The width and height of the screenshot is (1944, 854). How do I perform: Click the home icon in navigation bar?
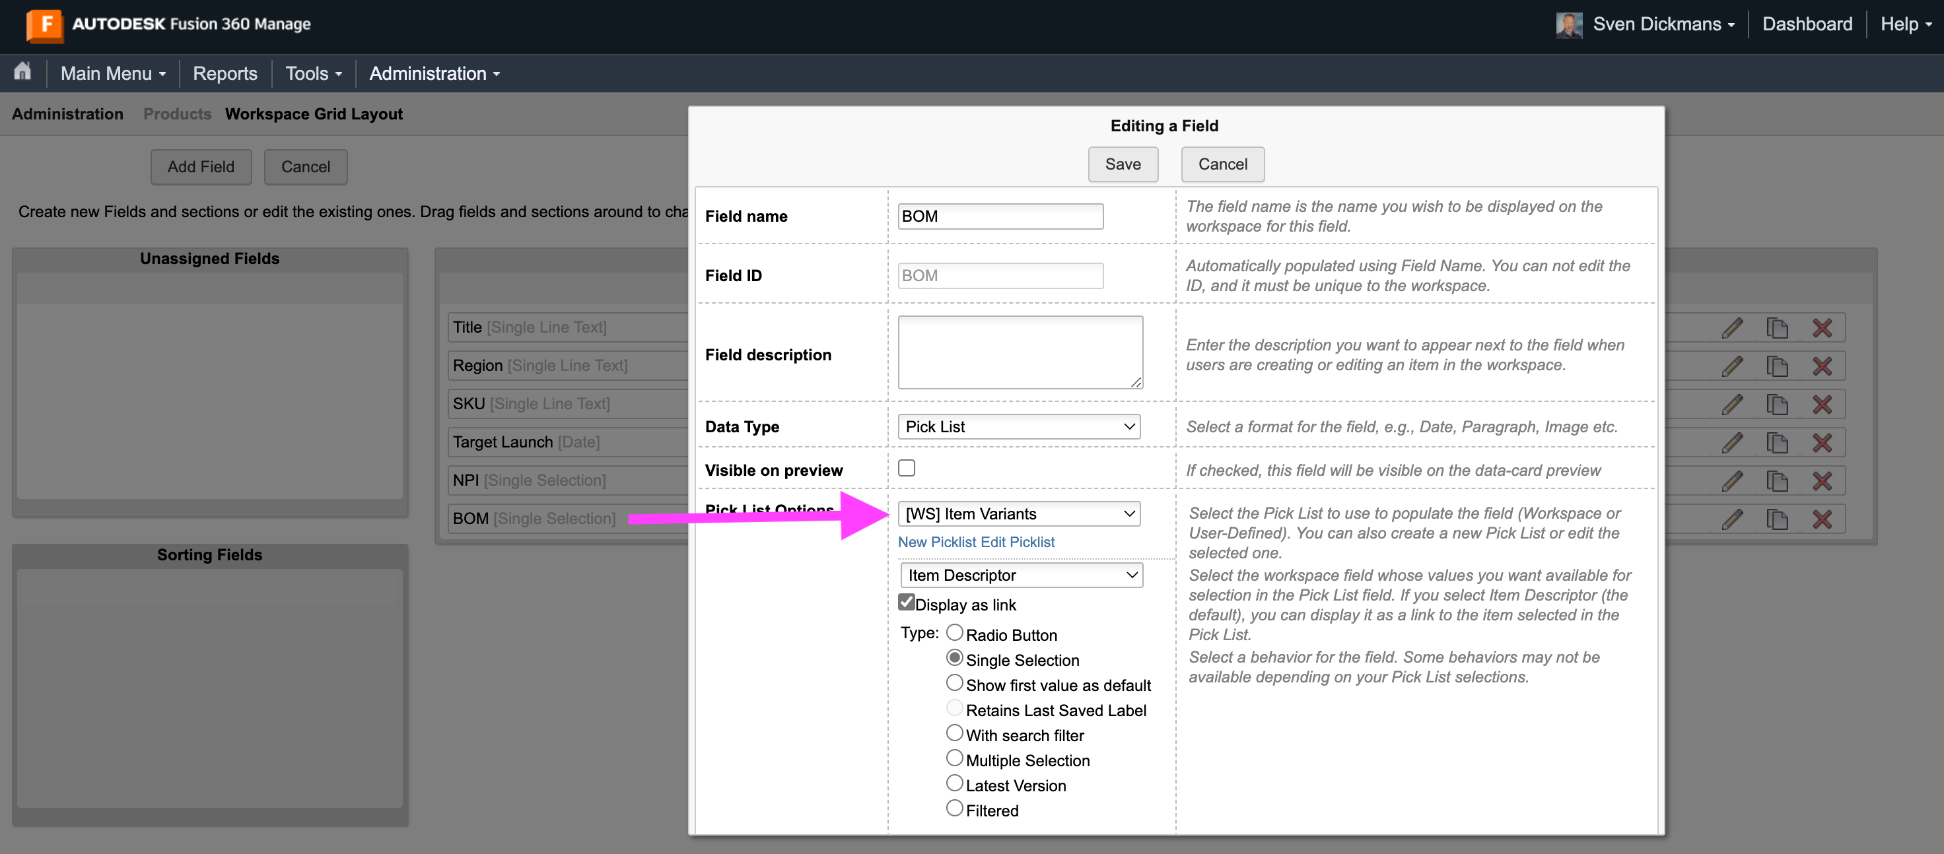coord(22,73)
